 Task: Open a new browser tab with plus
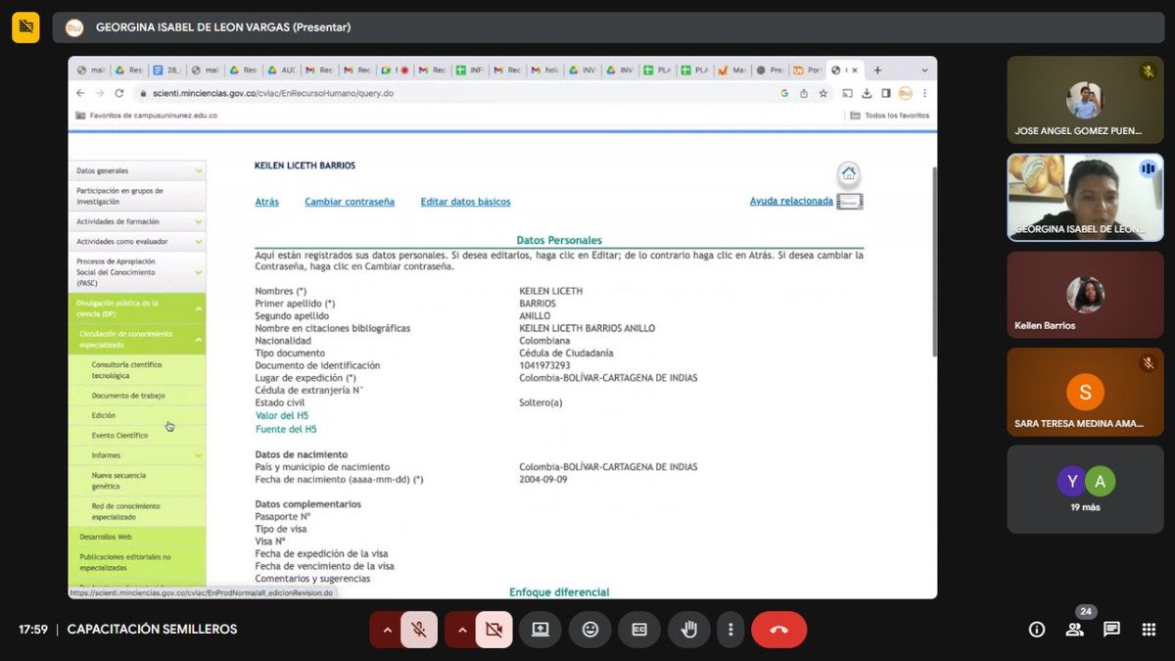[x=877, y=70]
